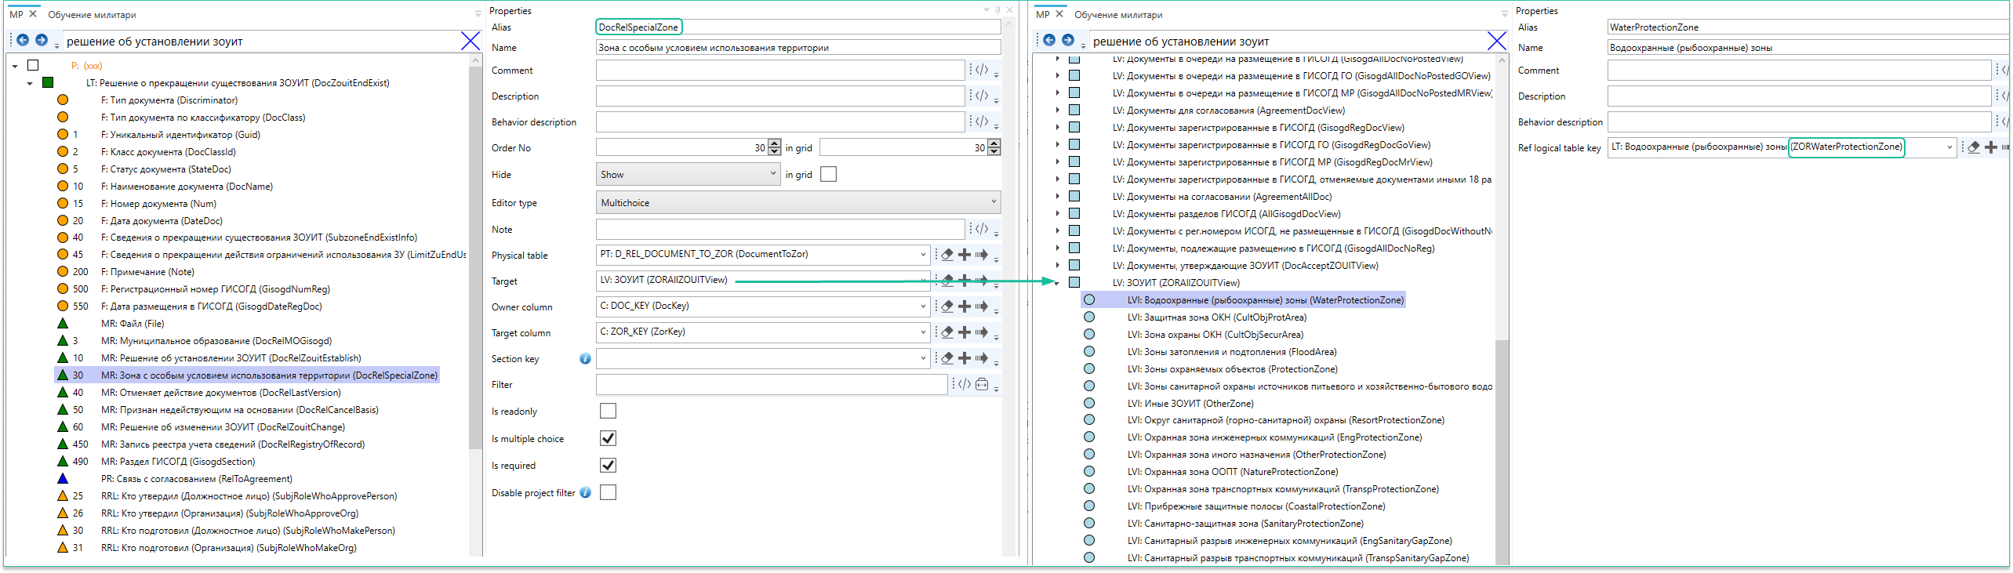Tick the checkbox beside 'LV: ЗОУИТ (ZORAllZOUITView)'
Viewport: 2013px width, 573px height.
(1074, 283)
